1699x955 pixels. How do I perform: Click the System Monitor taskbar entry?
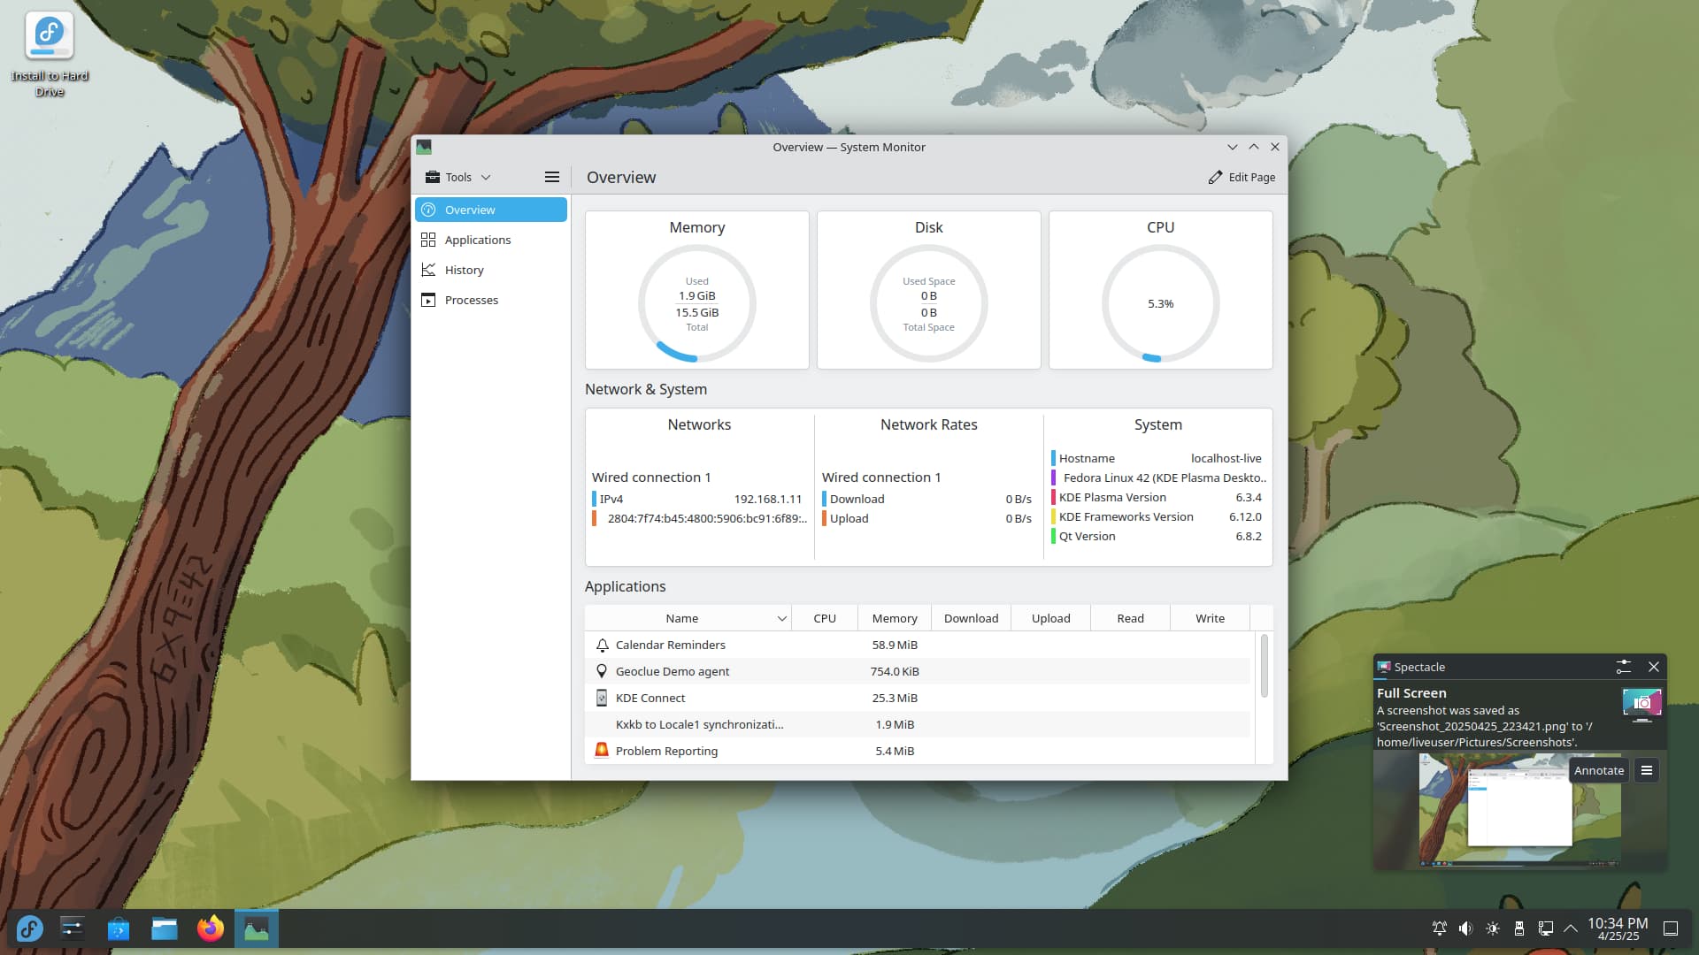[256, 928]
